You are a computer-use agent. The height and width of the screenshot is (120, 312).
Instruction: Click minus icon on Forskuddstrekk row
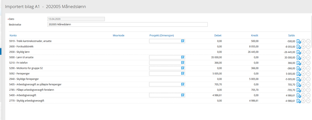click(308, 47)
